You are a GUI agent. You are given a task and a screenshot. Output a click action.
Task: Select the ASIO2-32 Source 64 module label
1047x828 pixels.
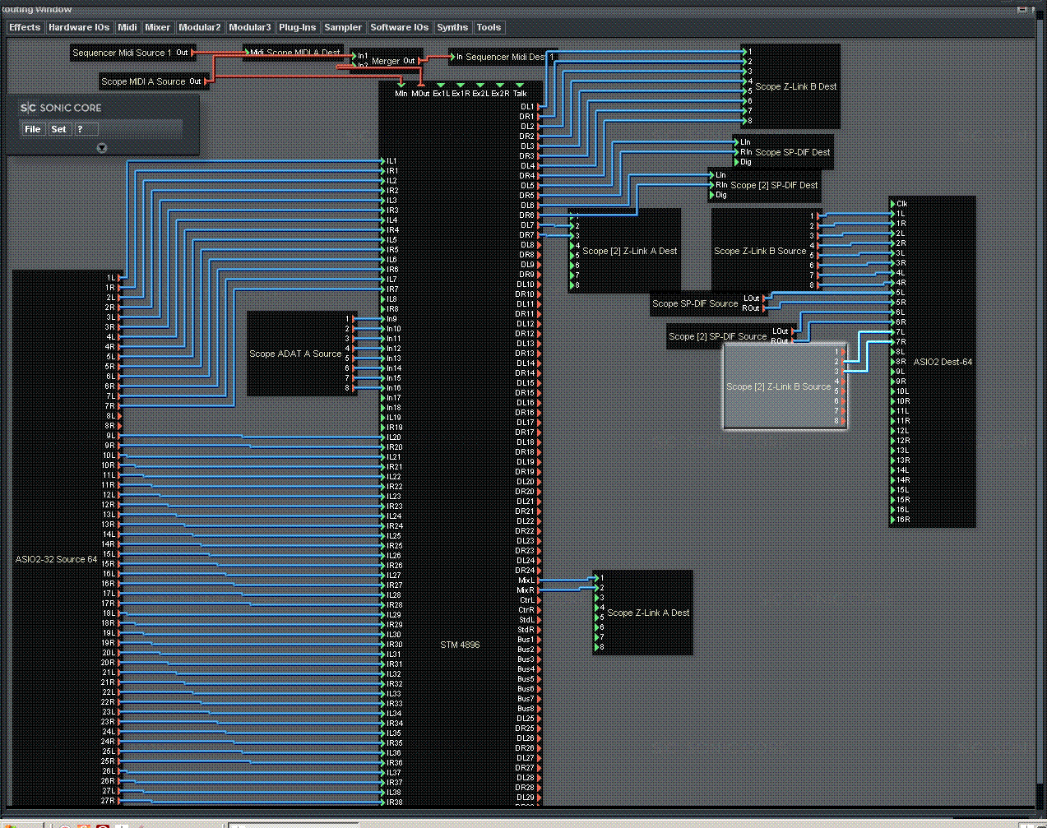click(x=56, y=559)
